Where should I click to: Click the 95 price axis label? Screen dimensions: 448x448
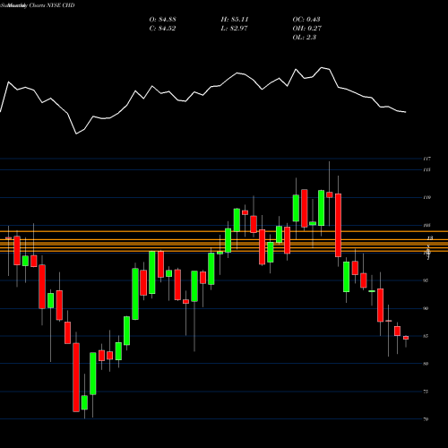point(426,280)
